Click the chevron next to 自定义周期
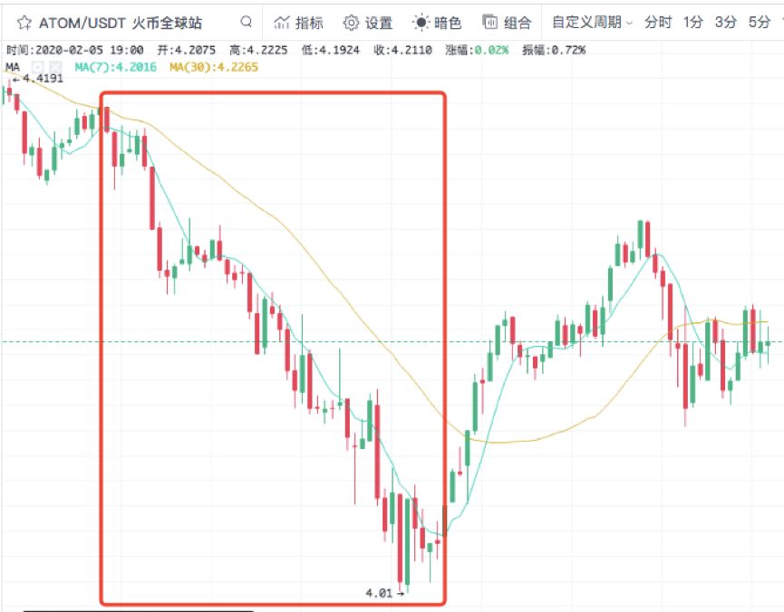The width and height of the screenshot is (784, 612). pos(629,23)
